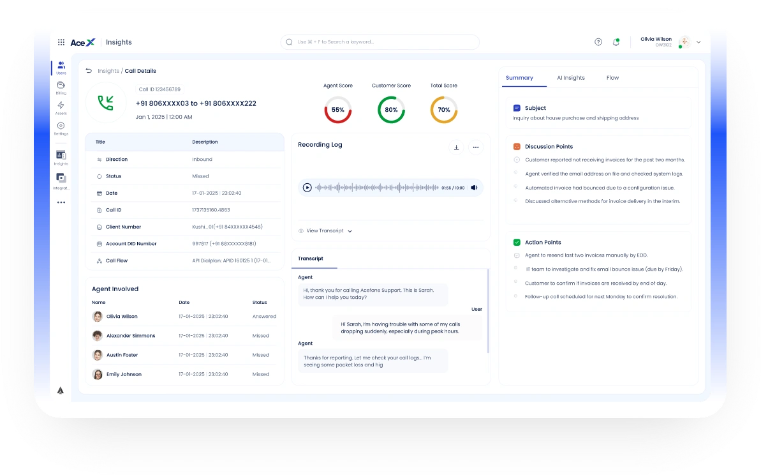Click the Call Flow API Dialplan value

click(x=232, y=261)
